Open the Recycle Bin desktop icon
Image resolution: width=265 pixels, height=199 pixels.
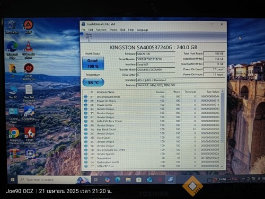coord(12,27)
